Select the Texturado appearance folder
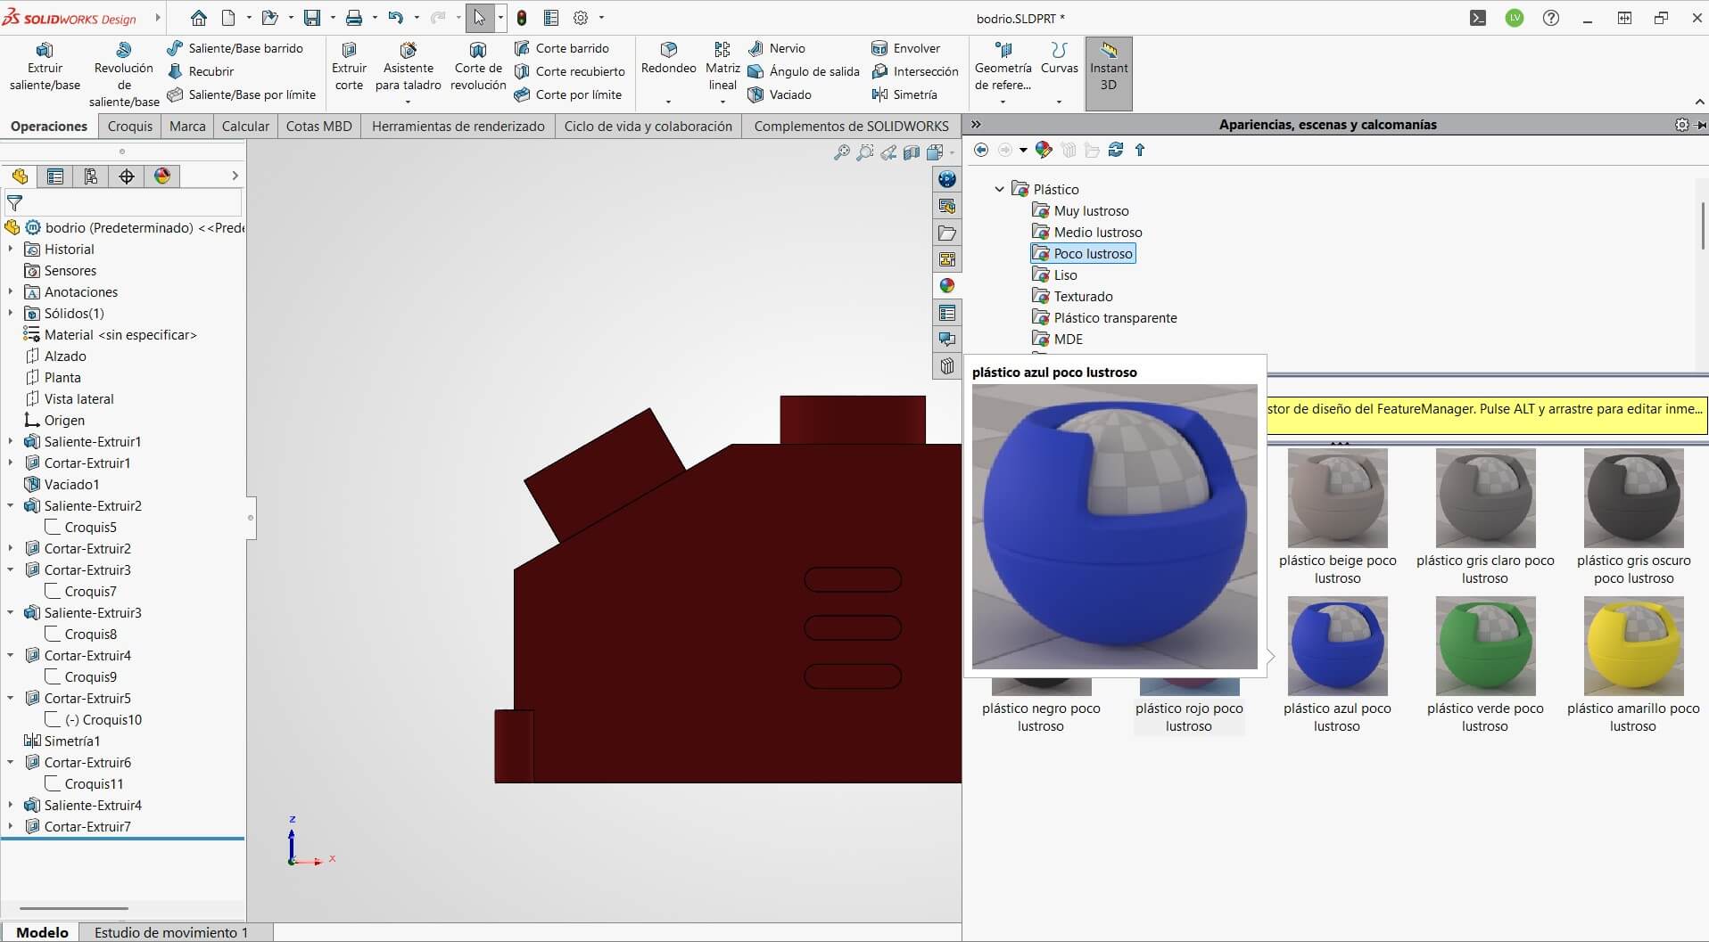Image resolution: width=1709 pixels, height=942 pixels. click(1083, 296)
